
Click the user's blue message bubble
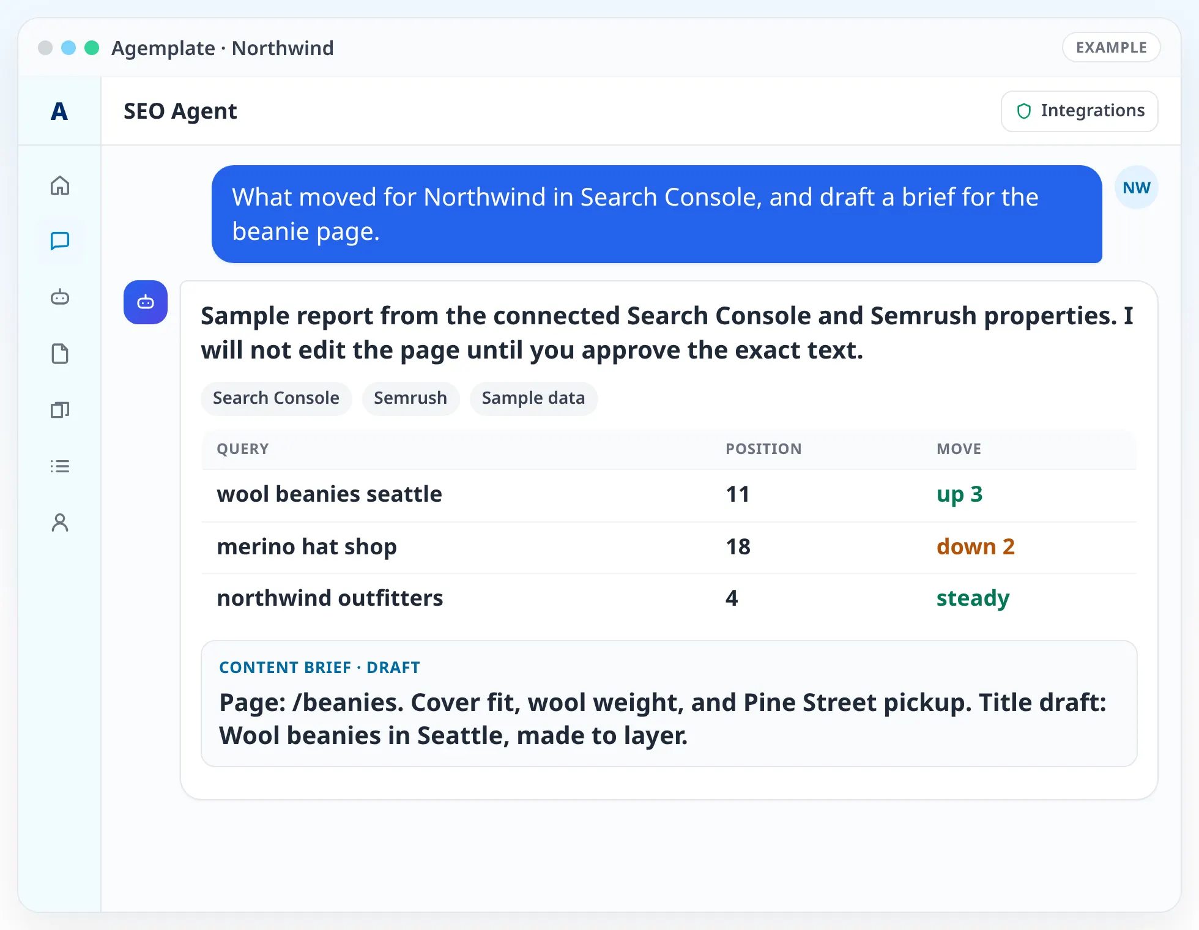click(x=657, y=214)
